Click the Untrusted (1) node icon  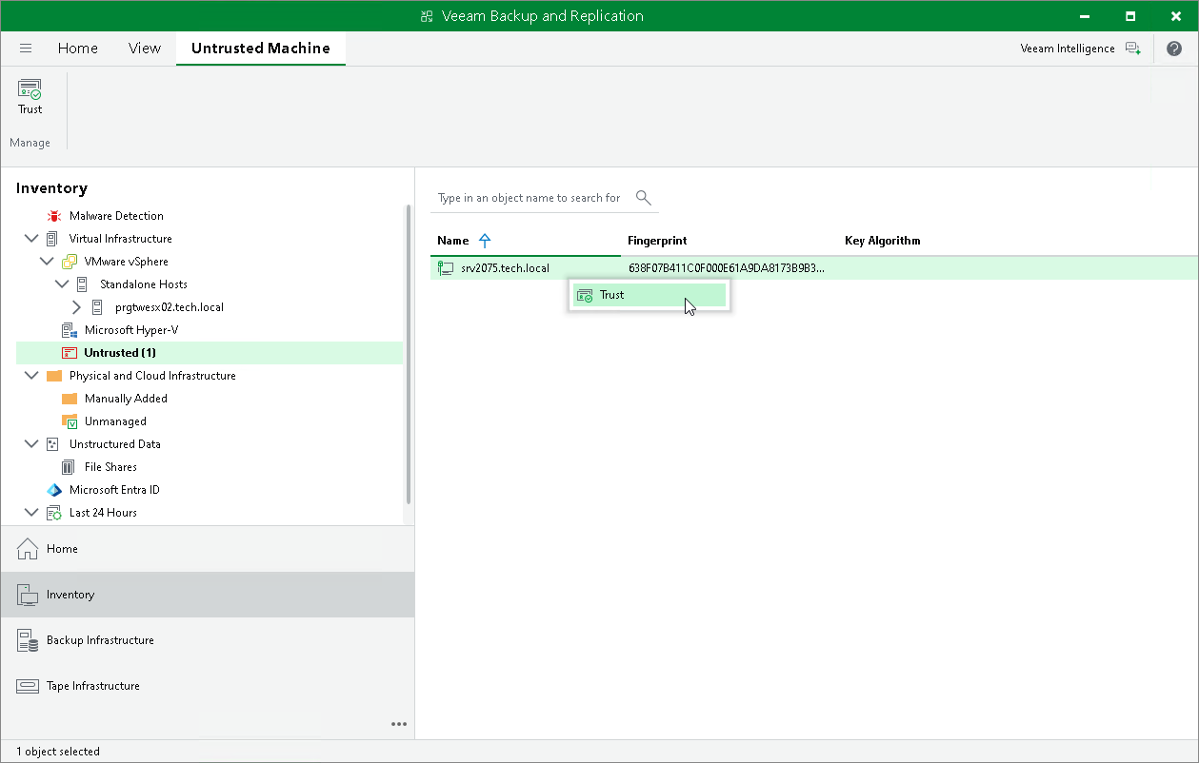point(70,353)
